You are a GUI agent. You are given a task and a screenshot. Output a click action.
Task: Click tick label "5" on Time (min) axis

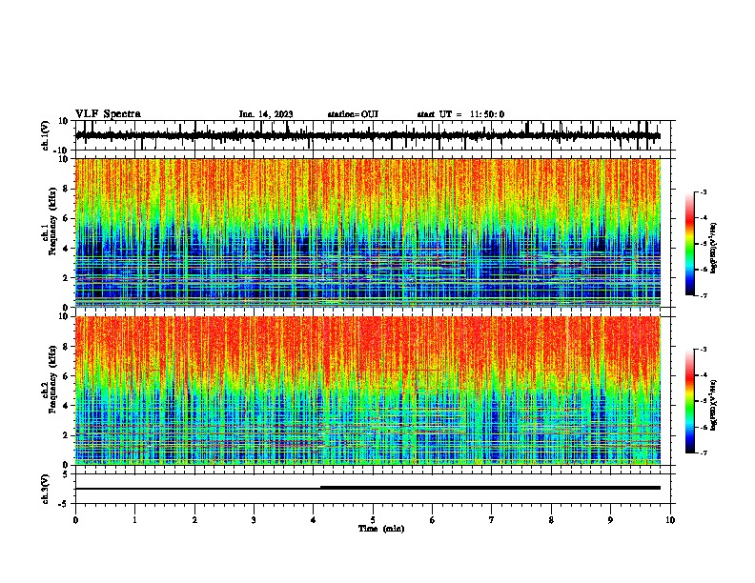click(x=373, y=520)
